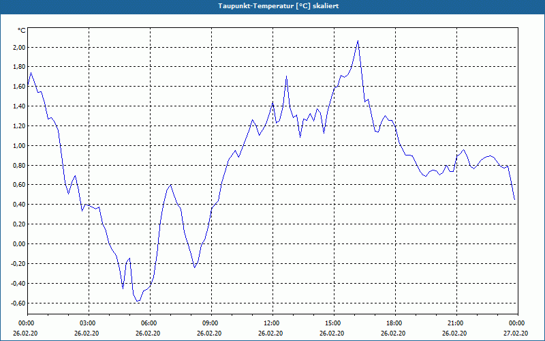Click the 1,40 y-axis value
Viewport: 545px width, 341px height.
tap(19, 106)
